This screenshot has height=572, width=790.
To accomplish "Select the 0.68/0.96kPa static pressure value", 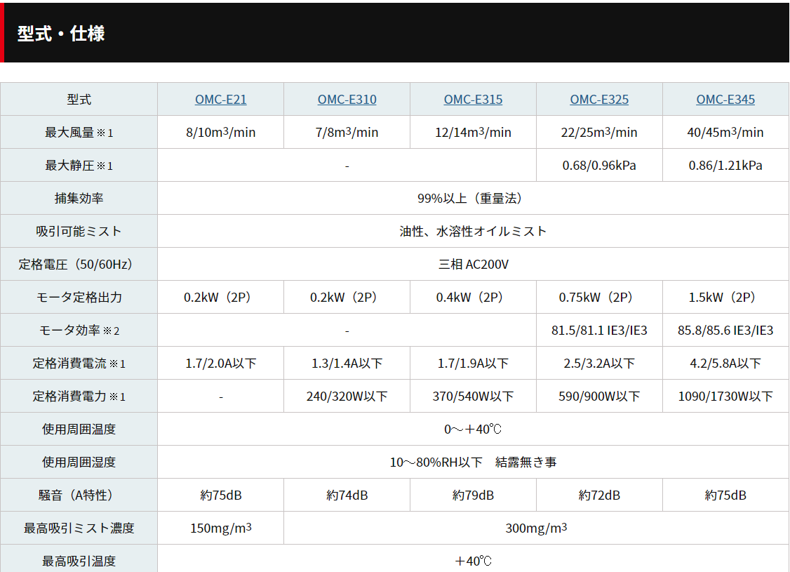I will (600, 166).
